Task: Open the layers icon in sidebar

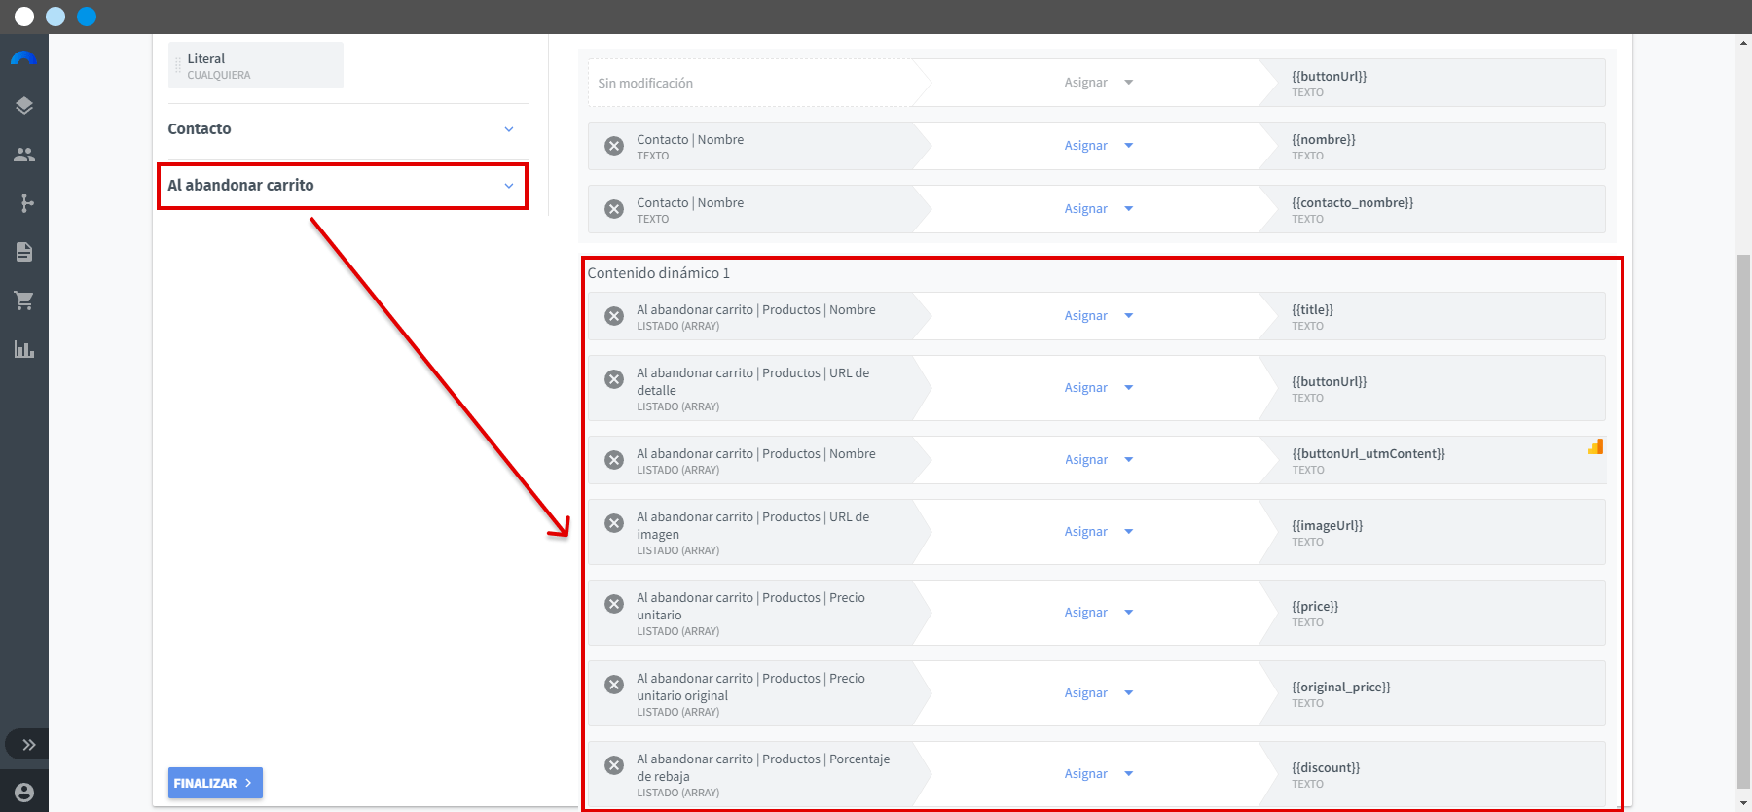Action: coord(24,106)
